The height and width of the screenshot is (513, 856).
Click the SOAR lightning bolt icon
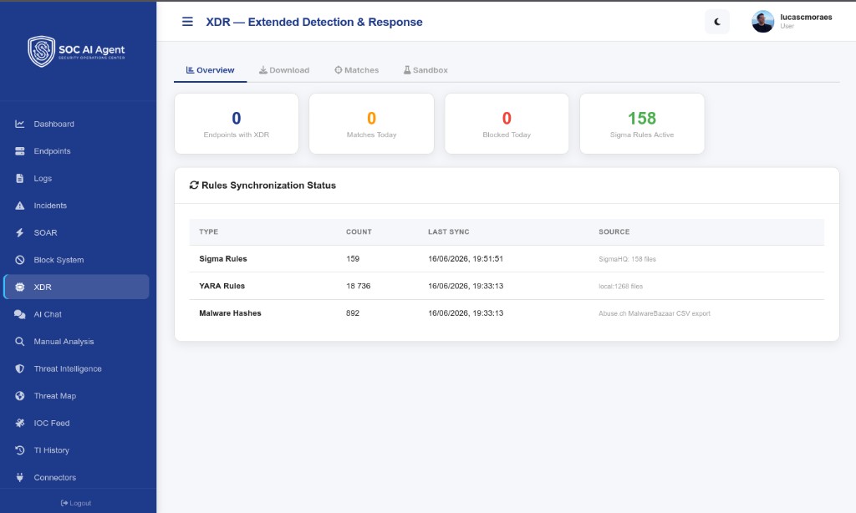[20, 232]
